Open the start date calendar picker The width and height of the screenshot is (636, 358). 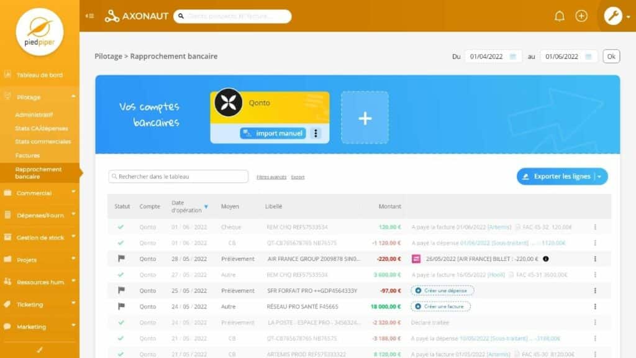coord(512,57)
